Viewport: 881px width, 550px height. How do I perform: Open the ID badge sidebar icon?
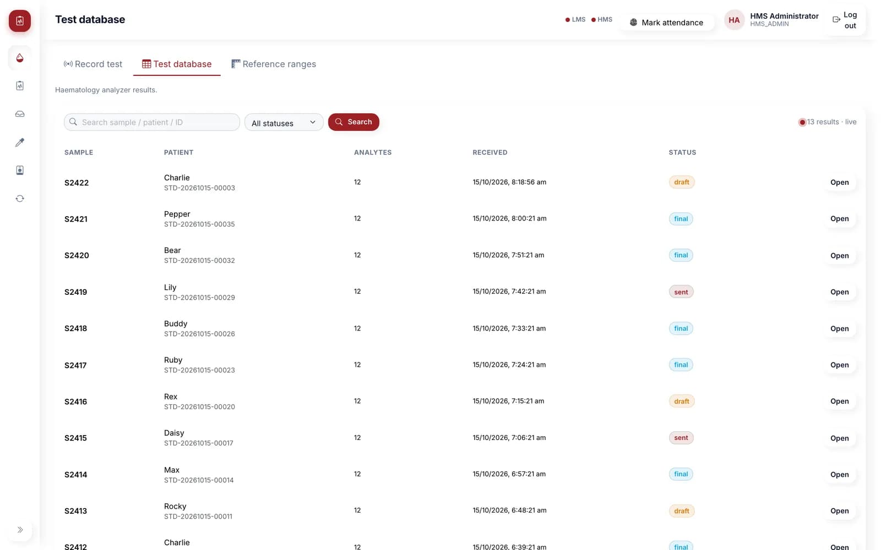click(x=20, y=170)
